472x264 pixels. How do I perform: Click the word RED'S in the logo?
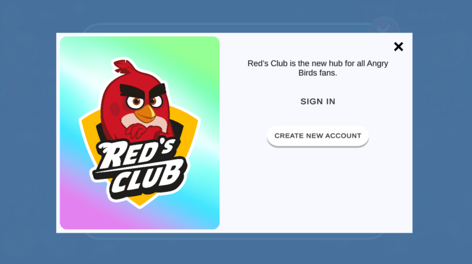(x=136, y=154)
